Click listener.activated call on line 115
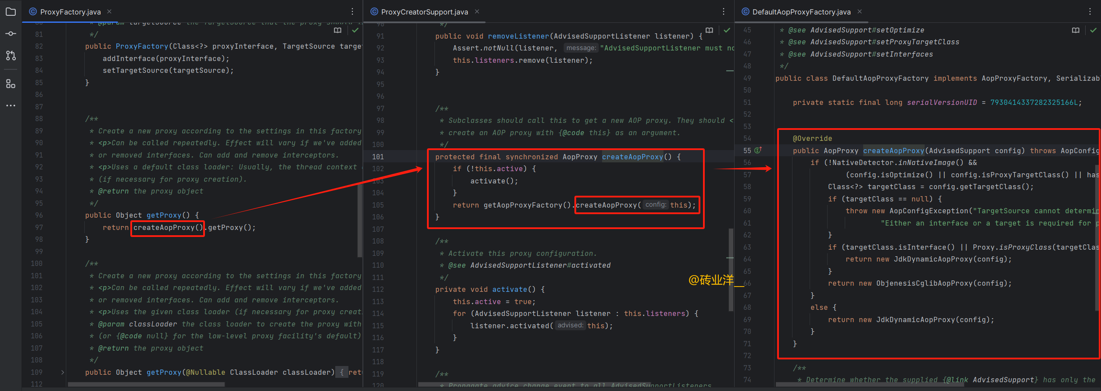Image resolution: width=1101 pixels, height=391 pixels. [509, 326]
